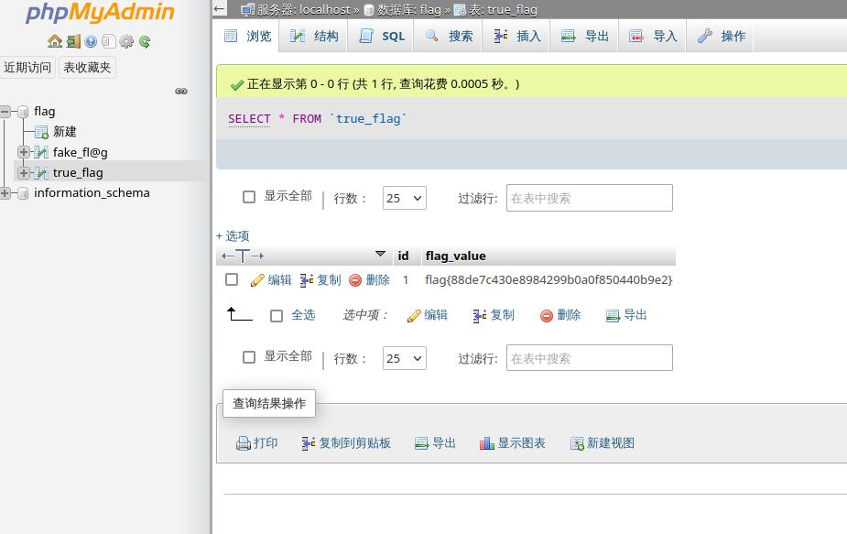
Task: Expand the fake_fl@g table tree node
Action: [x=24, y=152]
